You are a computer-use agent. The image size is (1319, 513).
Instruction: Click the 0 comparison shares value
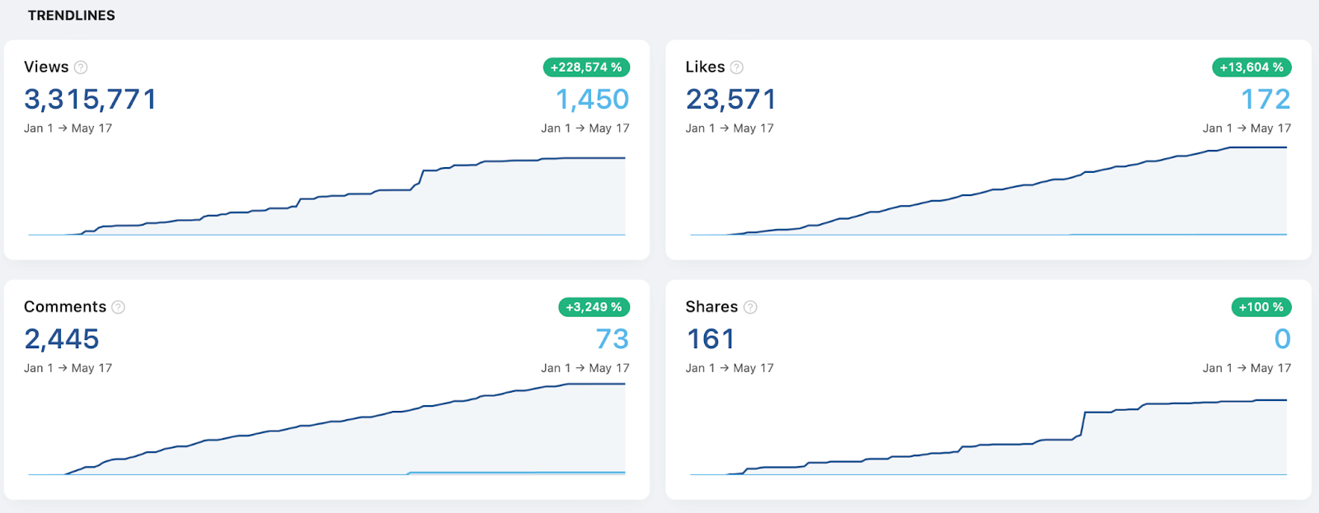tap(1283, 339)
